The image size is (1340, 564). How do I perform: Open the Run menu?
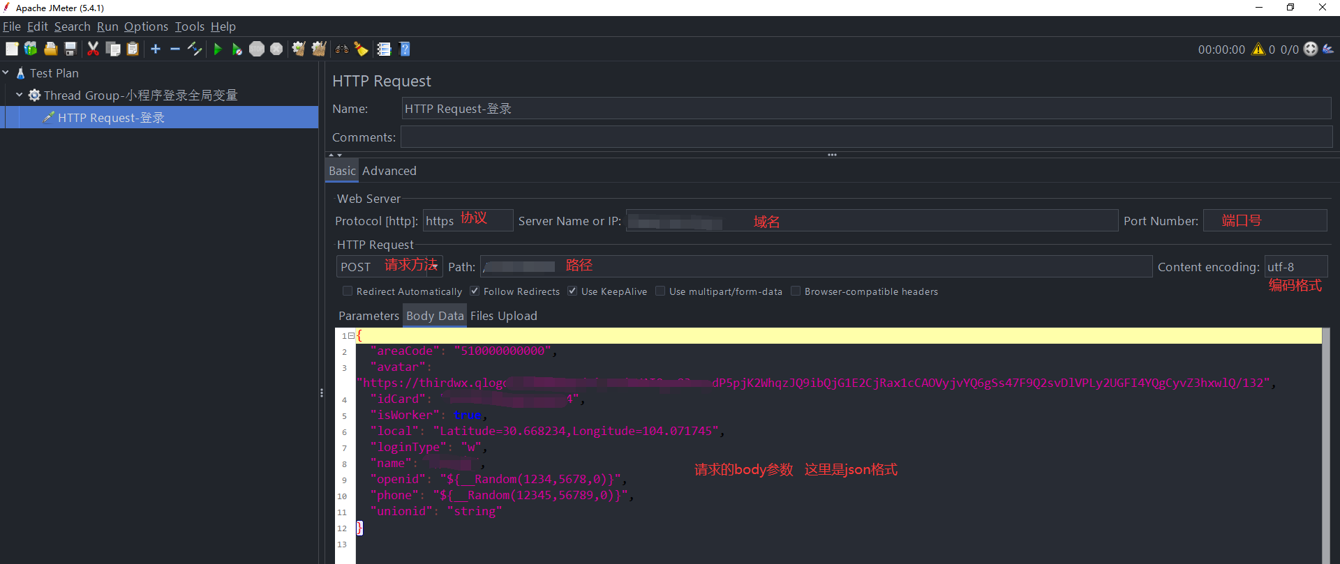coord(107,26)
